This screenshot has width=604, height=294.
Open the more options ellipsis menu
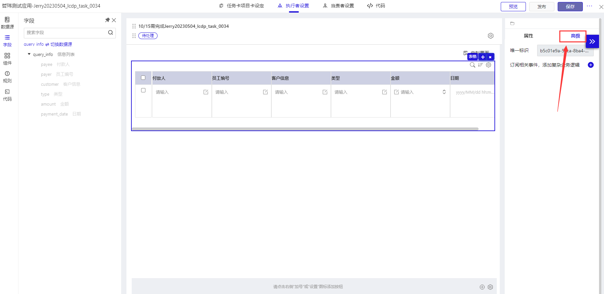(x=589, y=6)
